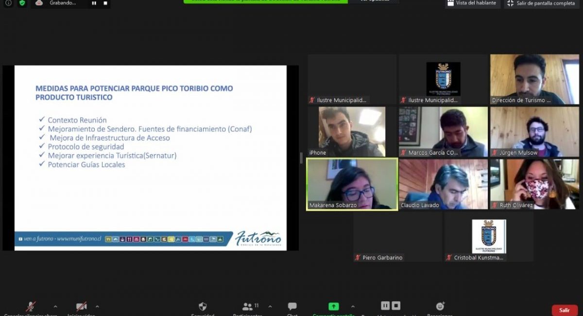Expand share screen options arrow
Image resolution: width=583 pixels, height=316 pixels.
(353, 307)
